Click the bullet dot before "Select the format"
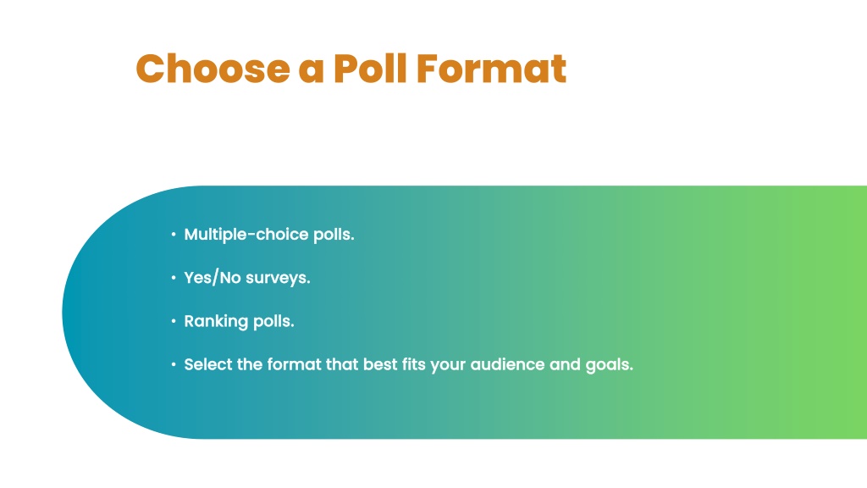867x488 pixels. coord(174,364)
